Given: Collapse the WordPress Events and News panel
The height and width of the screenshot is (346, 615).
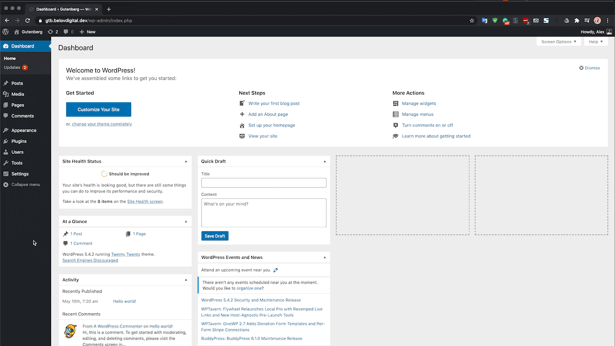Looking at the screenshot, I should click(x=324, y=257).
